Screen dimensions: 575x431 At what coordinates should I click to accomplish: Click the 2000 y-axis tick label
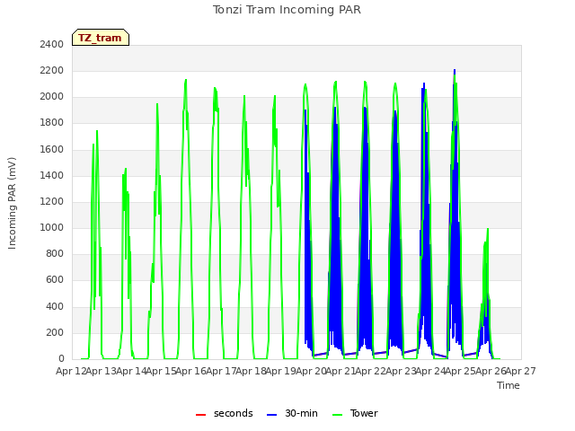pyautogui.click(x=52, y=96)
